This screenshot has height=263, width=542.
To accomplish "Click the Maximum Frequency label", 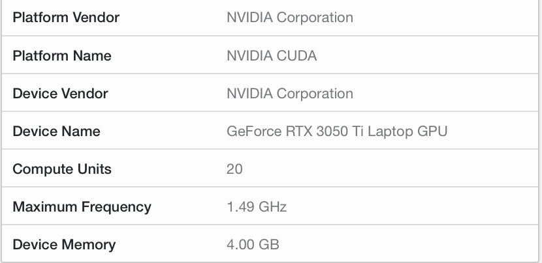I will (82, 207).
